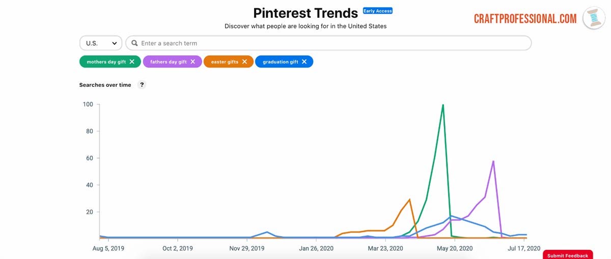The width and height of the screenshot is (611, 259).
Task: Click the Submit Feedback button
Action: pos(568,255)
